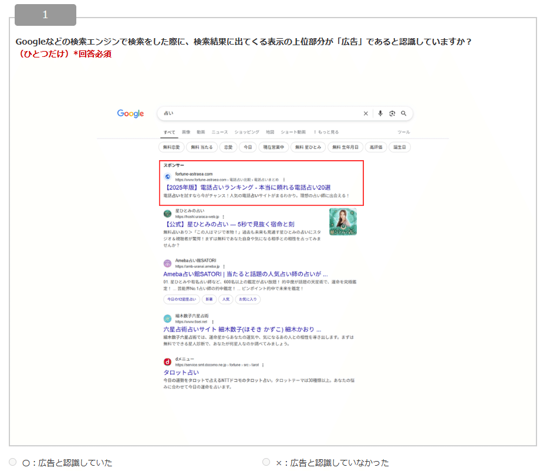Open the three-dot menu beside hoshi.uraraca-web.jp

(x=223, y=217)
